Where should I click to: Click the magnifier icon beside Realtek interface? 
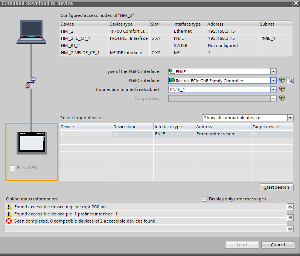tap(290, 80)
